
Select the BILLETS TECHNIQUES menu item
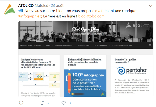click(64, 45)
